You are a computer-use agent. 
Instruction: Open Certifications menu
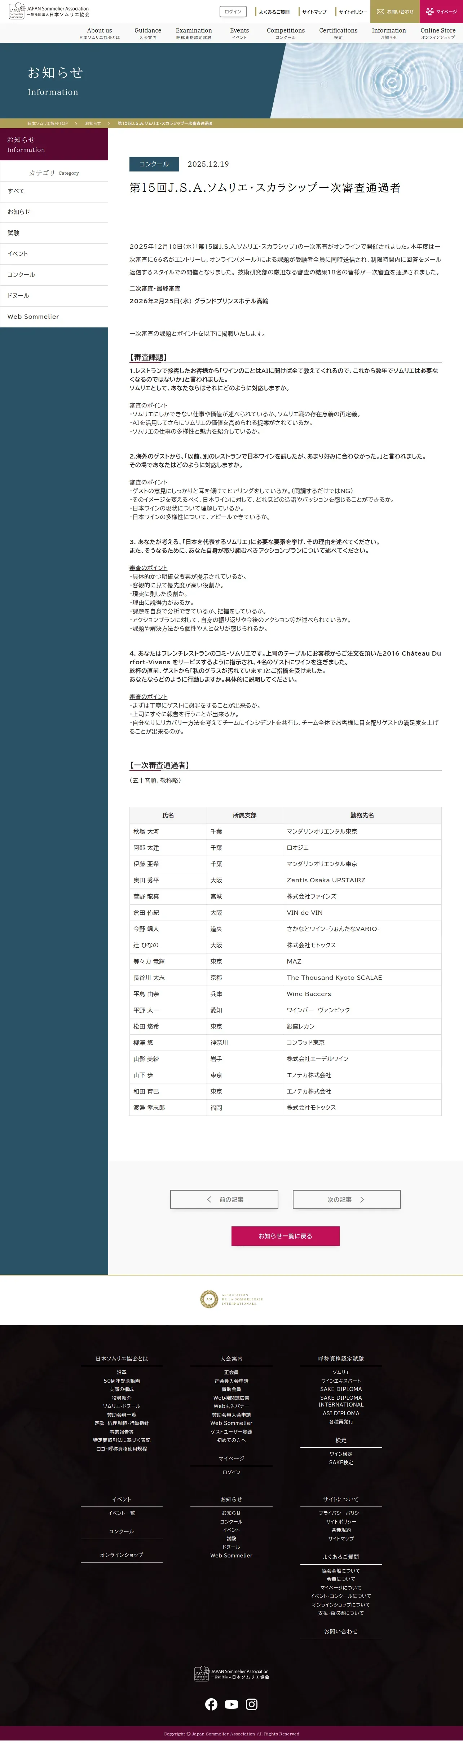coord(338,33)
